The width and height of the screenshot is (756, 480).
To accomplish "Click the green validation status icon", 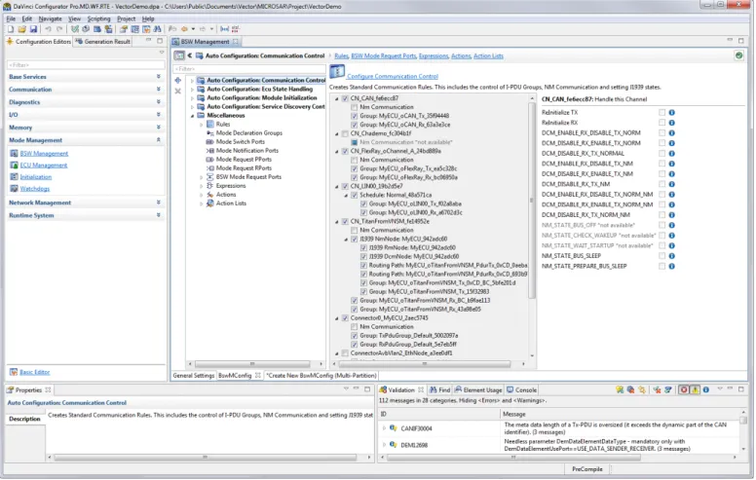I will pos(738,55).
